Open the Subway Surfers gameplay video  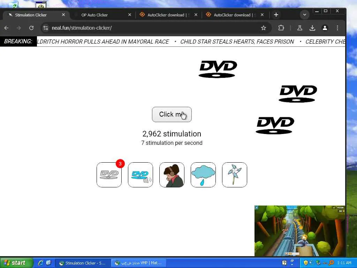(x=300, y=231)
